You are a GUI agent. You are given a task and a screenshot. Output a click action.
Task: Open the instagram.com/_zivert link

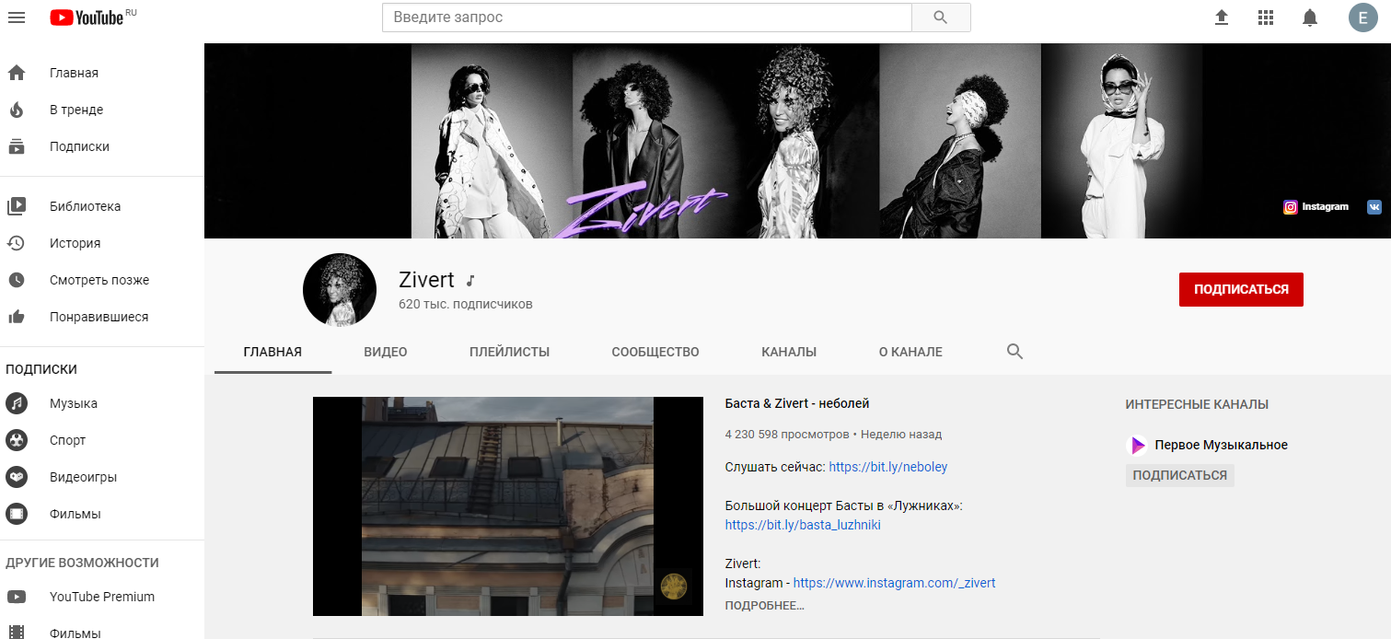tap(894, 583)
